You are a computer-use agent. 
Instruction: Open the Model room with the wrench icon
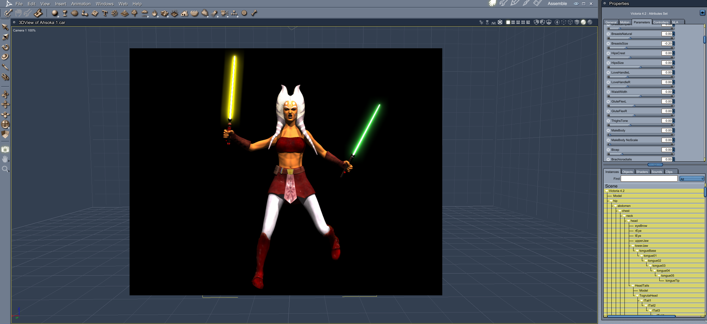pyautogui.click(x=504, y=3)
